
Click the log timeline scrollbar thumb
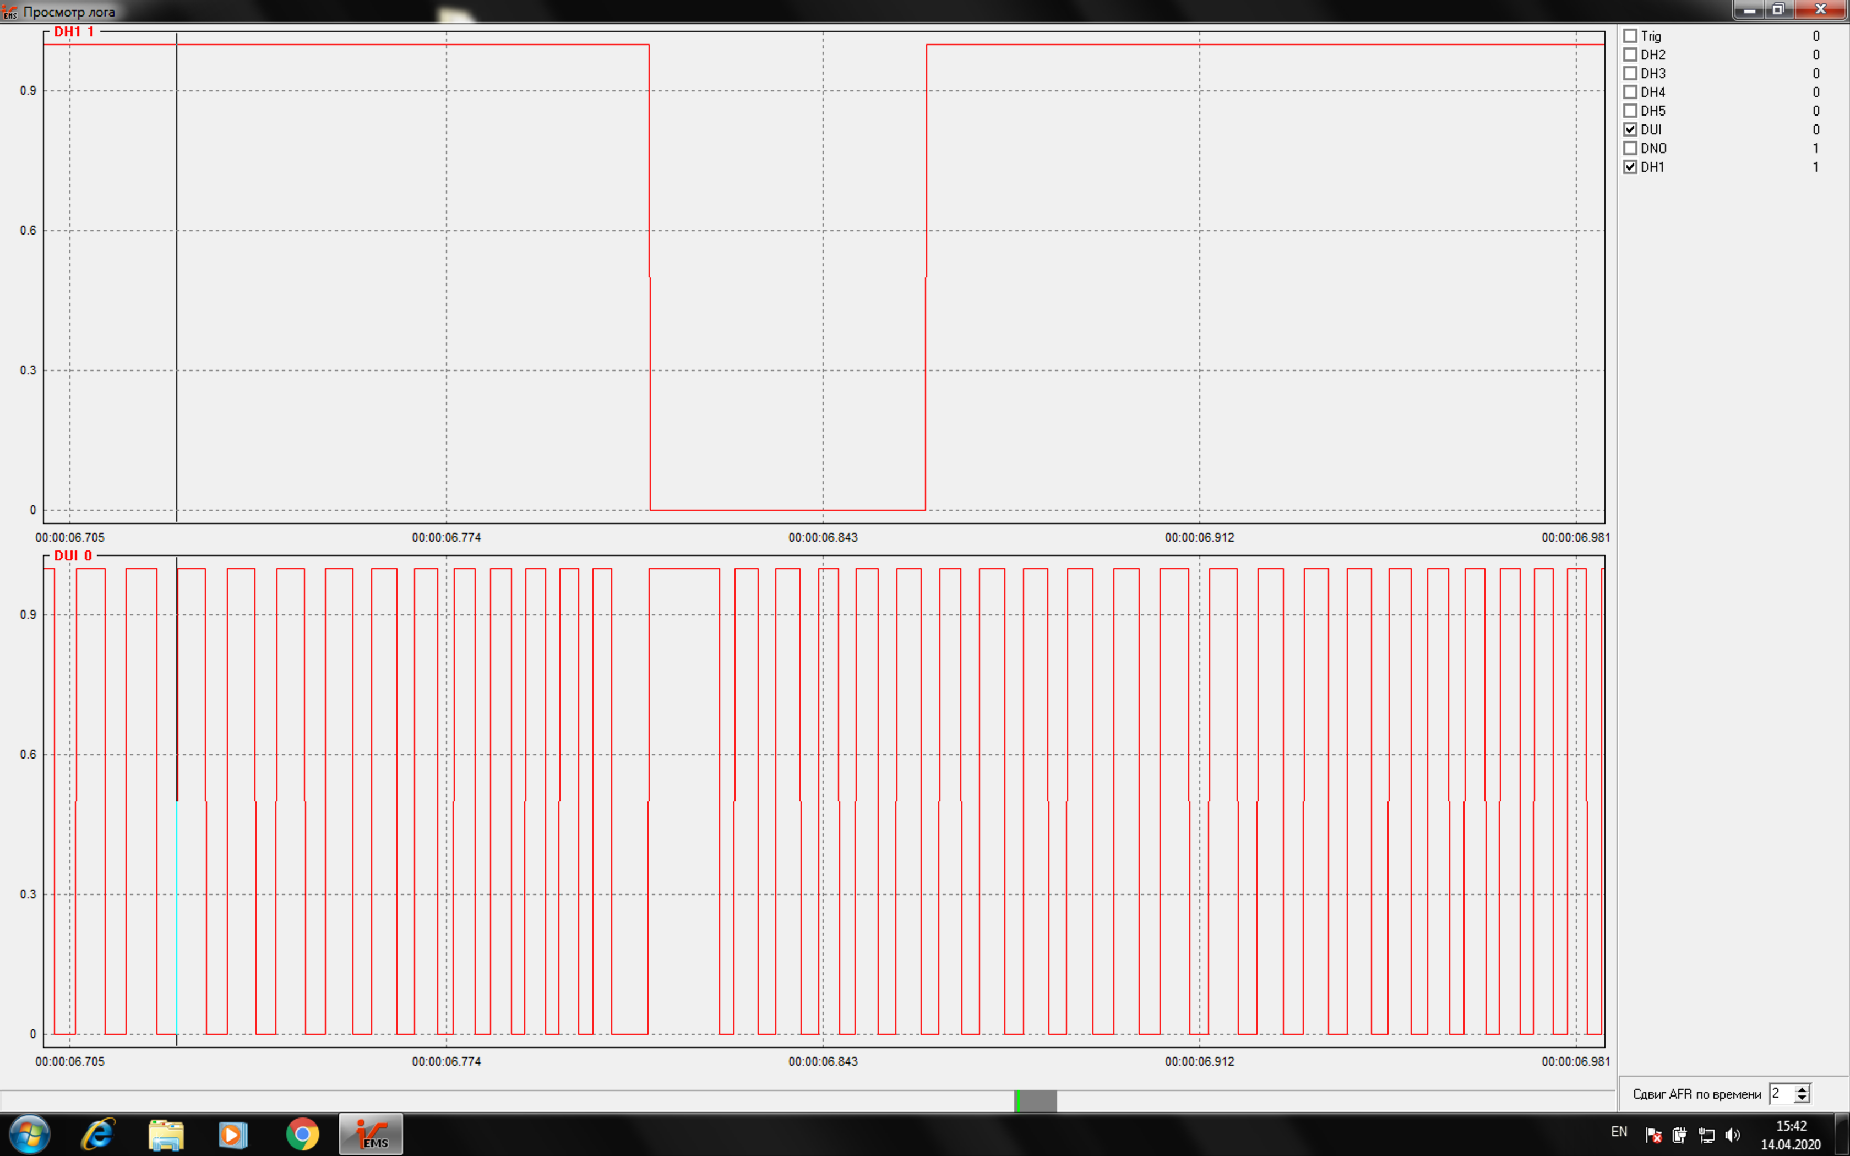pyautogui.click(x=1035, y=1101)
